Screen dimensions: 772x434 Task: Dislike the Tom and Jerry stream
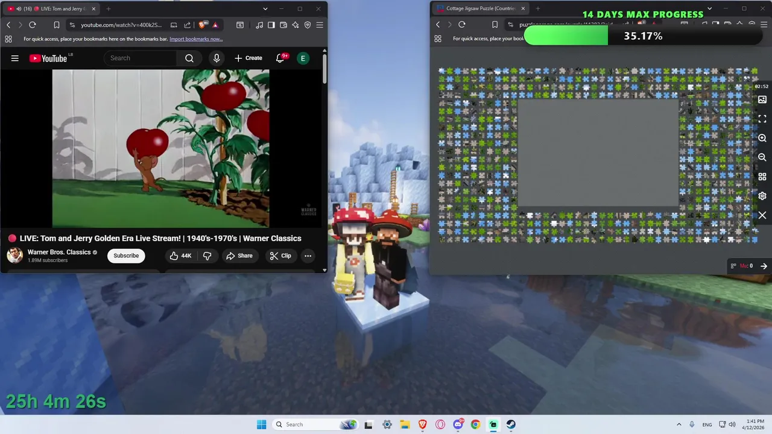pyautogui.click(x=207, y=256)
